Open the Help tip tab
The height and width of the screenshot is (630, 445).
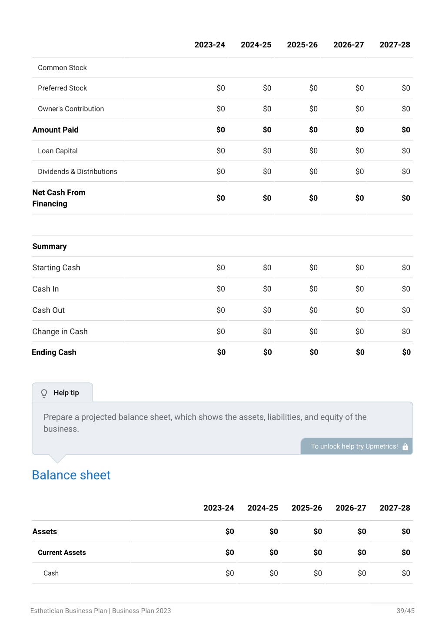click(62, 392)
